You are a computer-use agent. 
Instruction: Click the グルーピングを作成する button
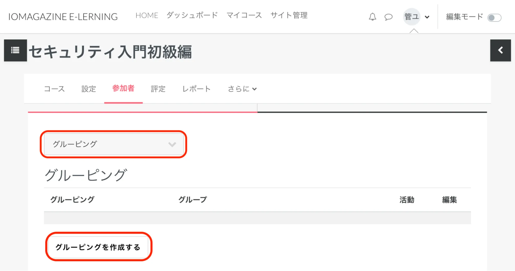pos(98,247)
